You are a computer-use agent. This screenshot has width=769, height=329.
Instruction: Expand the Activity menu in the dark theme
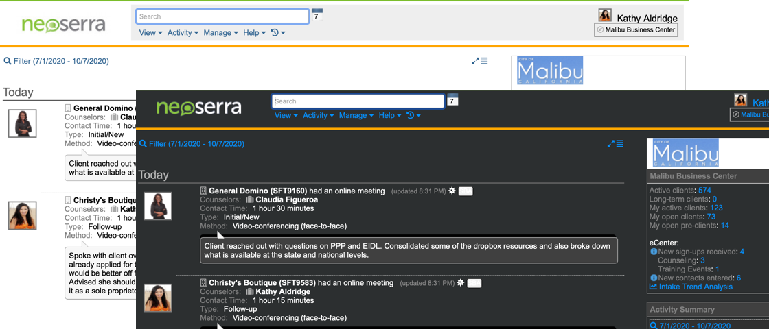click(318, 115)
